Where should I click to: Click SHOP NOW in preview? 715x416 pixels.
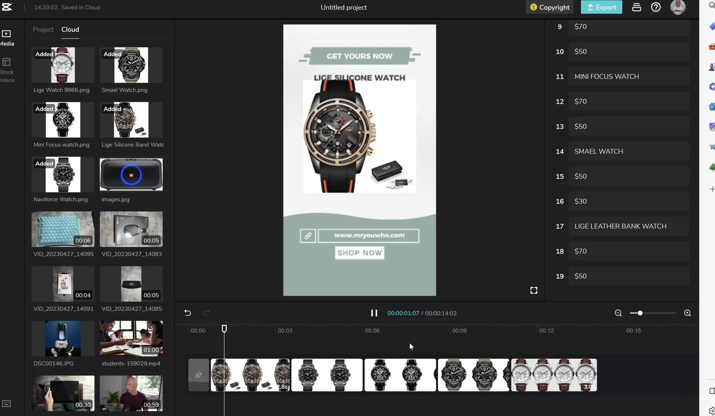[359, 253]
